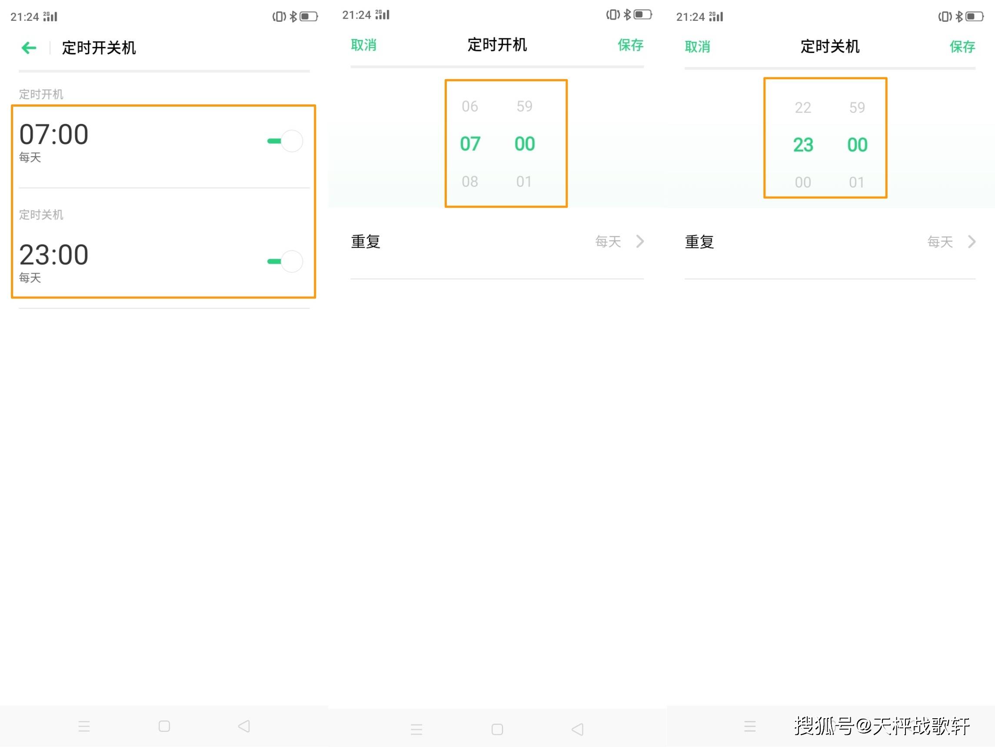The width and height of the screenshot is (995, 747).
Task: Tap 保存 on the 定时开机 screen
Action: [x=630, y=45]
